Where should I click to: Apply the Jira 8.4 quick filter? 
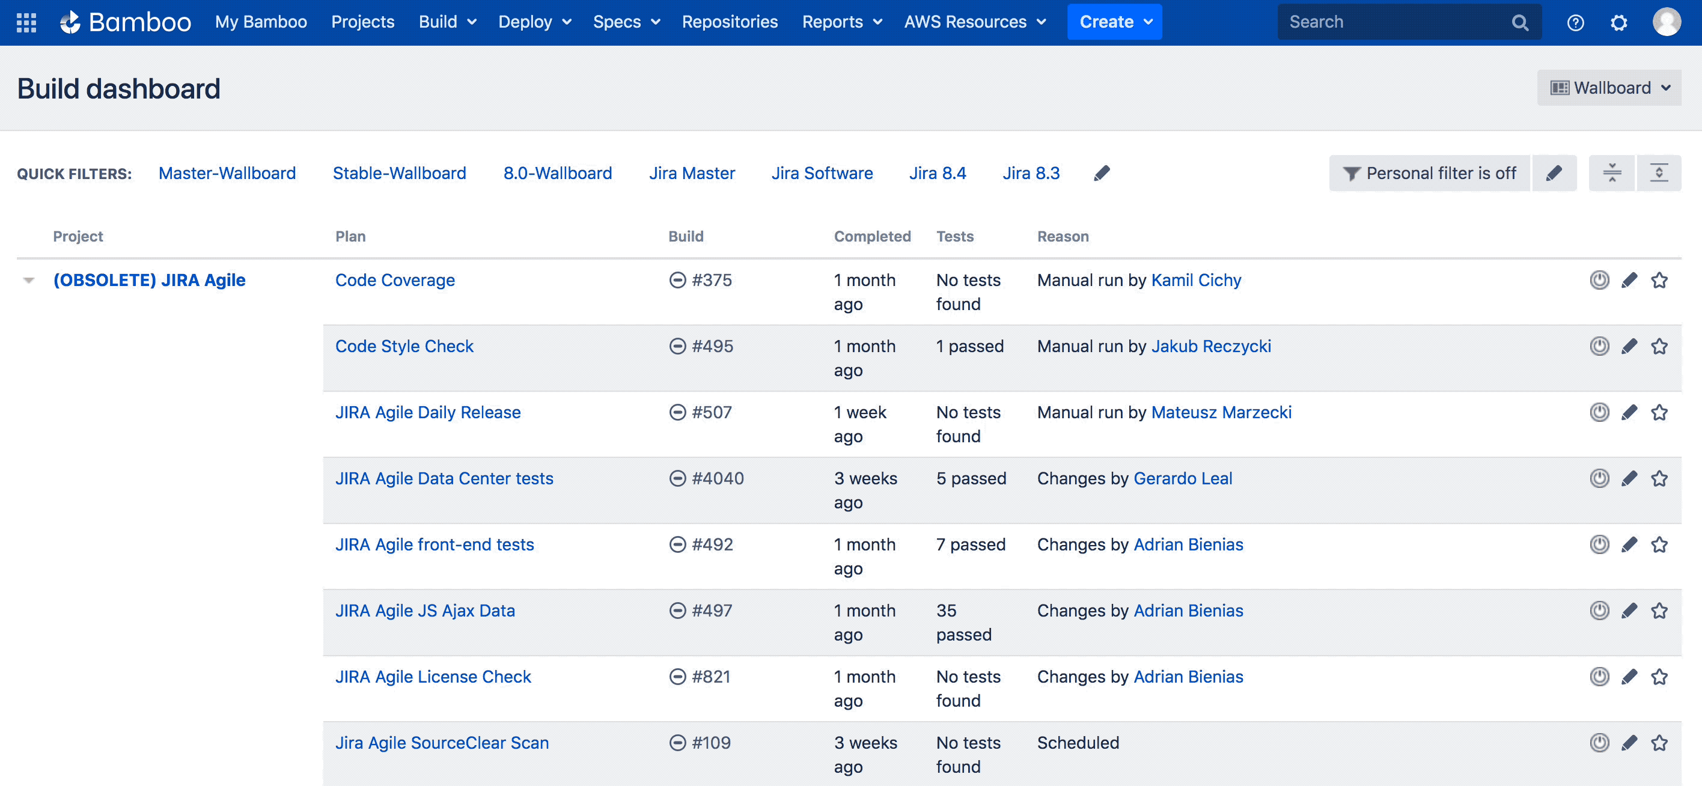[x=938, y=173]
